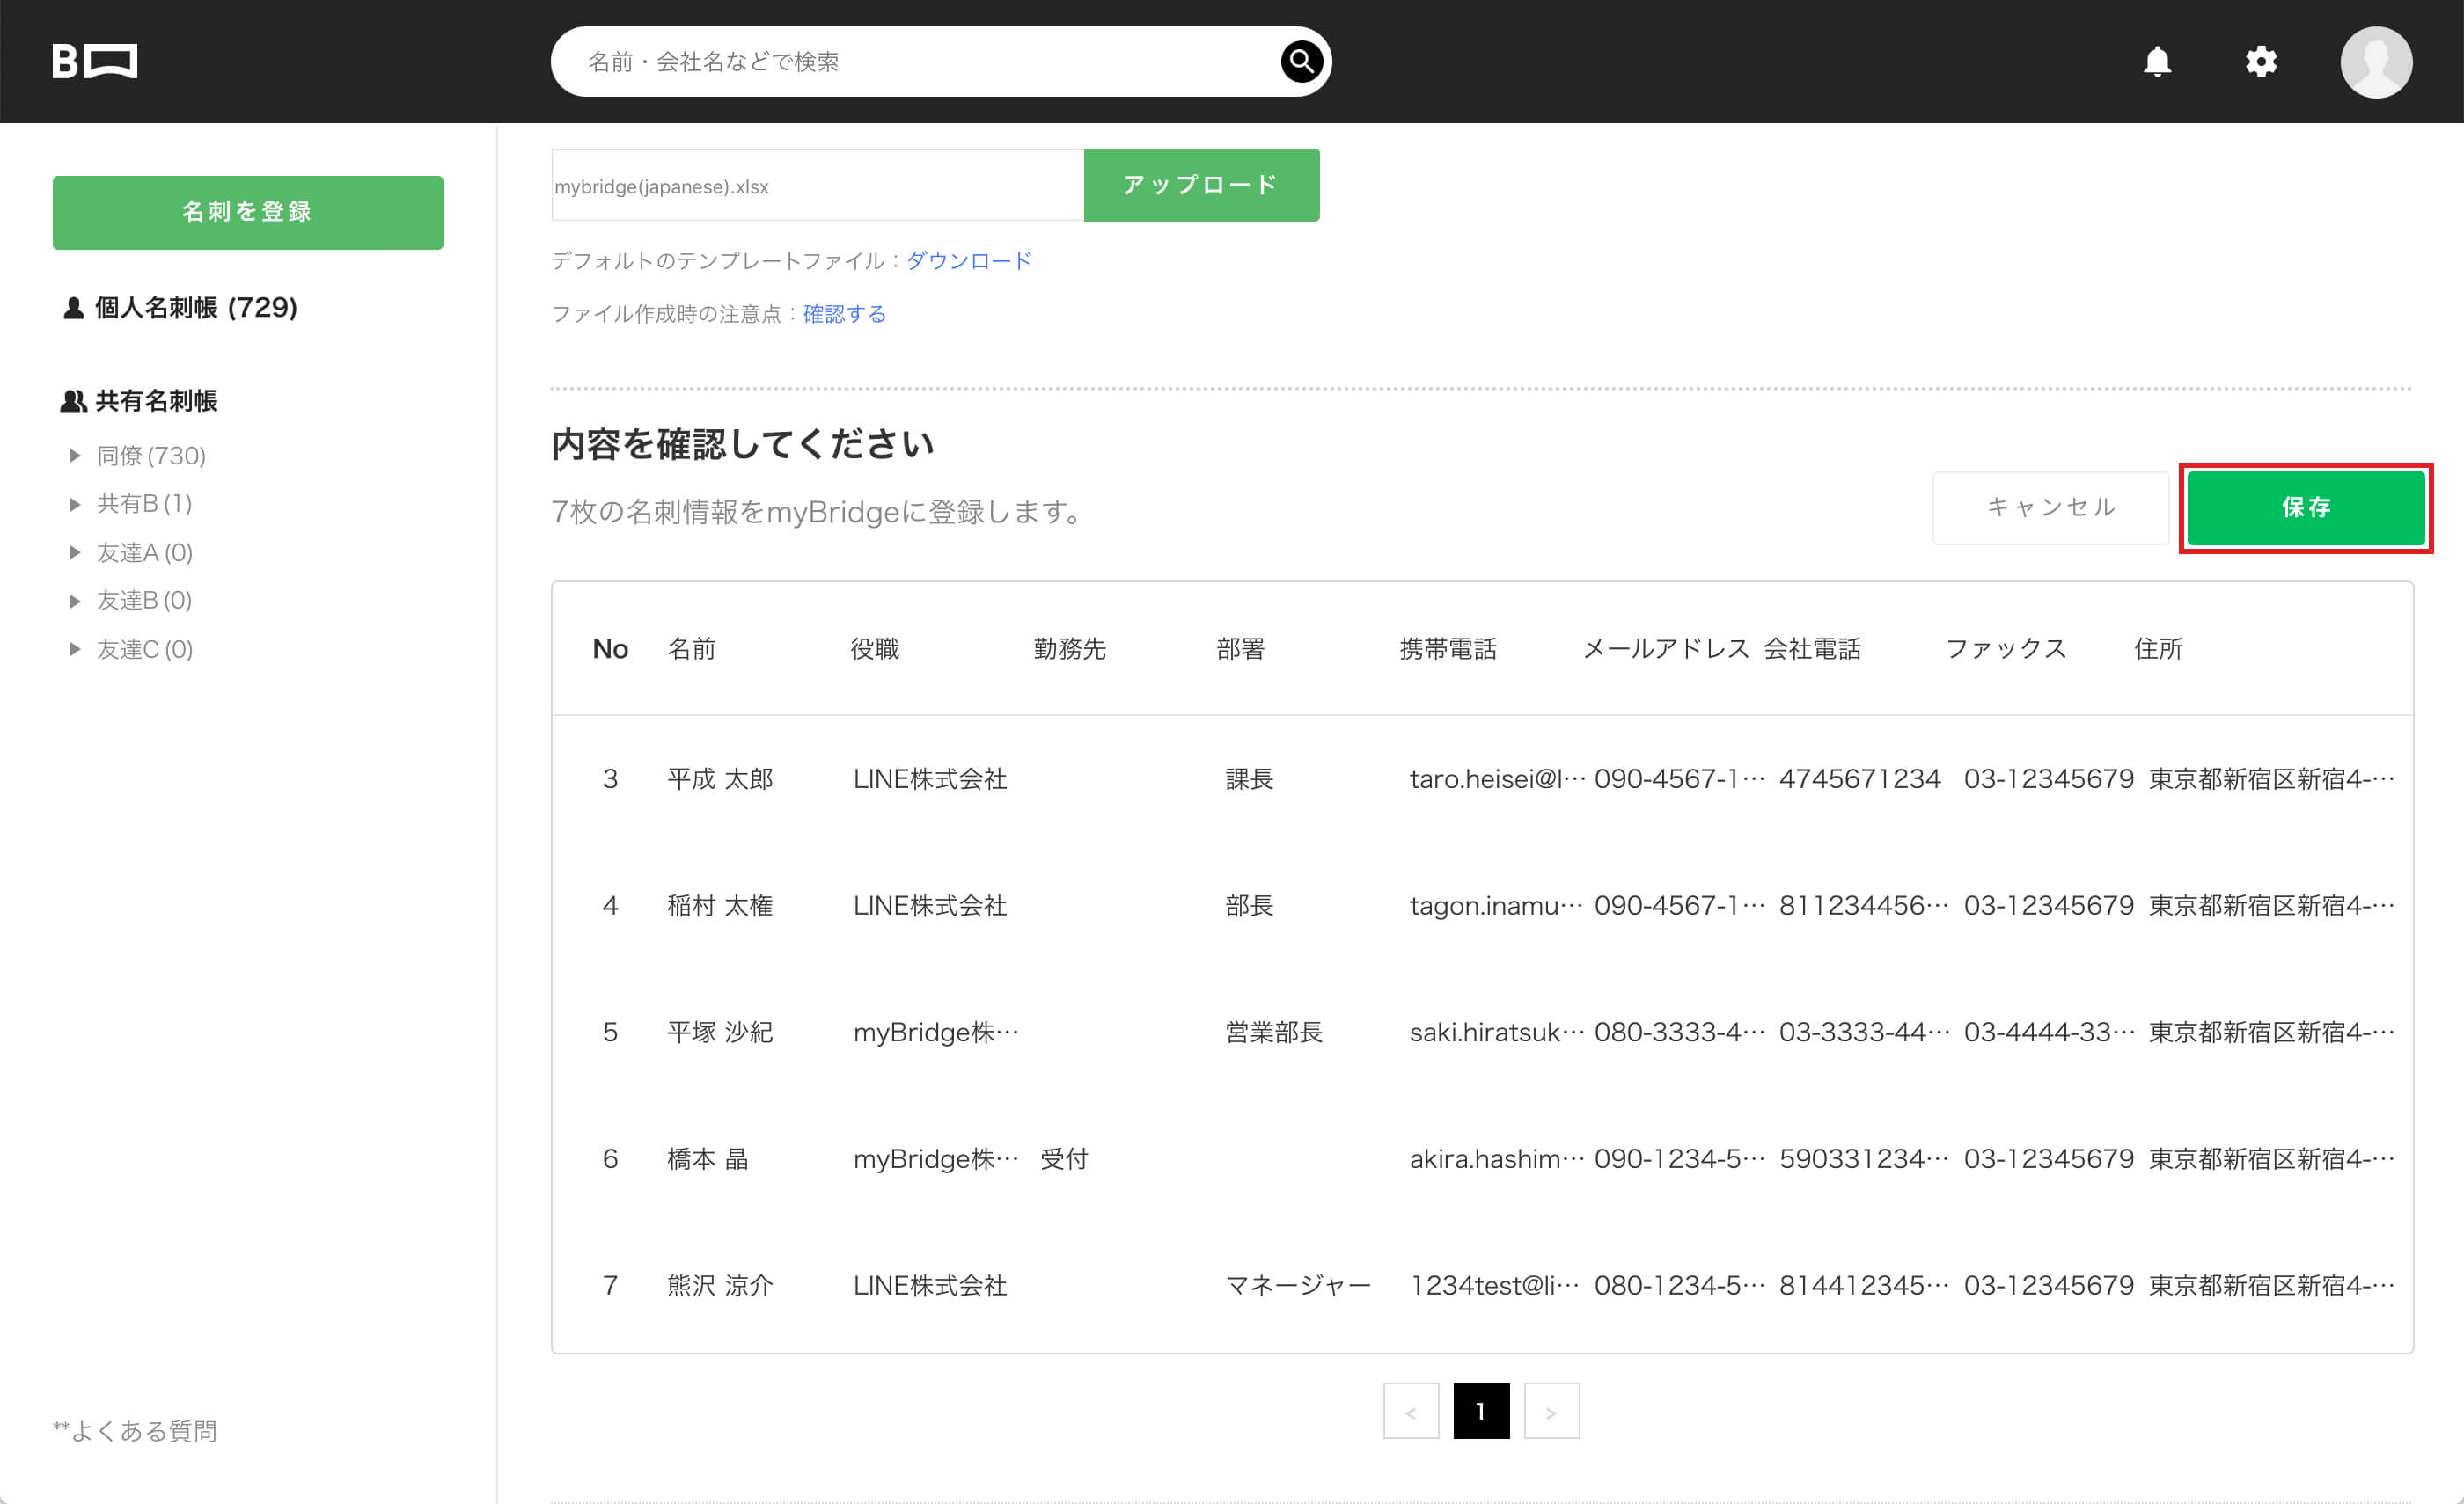
Task: Click the taro.heisei@l… email cell
Action: click(1497, 778)
